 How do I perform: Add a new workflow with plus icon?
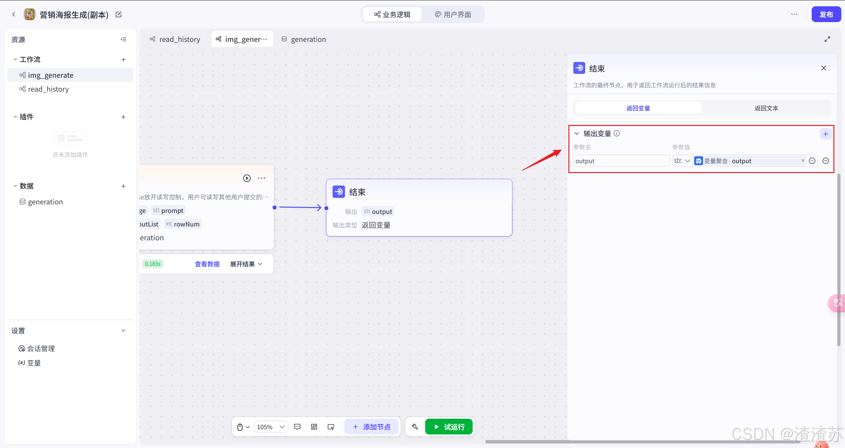click(x=123, y=60)
